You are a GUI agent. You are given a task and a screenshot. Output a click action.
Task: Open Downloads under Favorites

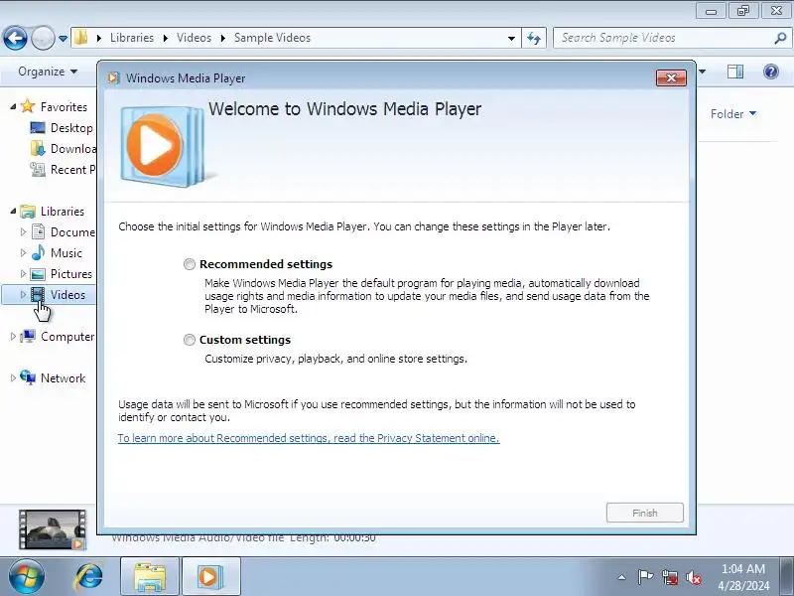(72, 148)
